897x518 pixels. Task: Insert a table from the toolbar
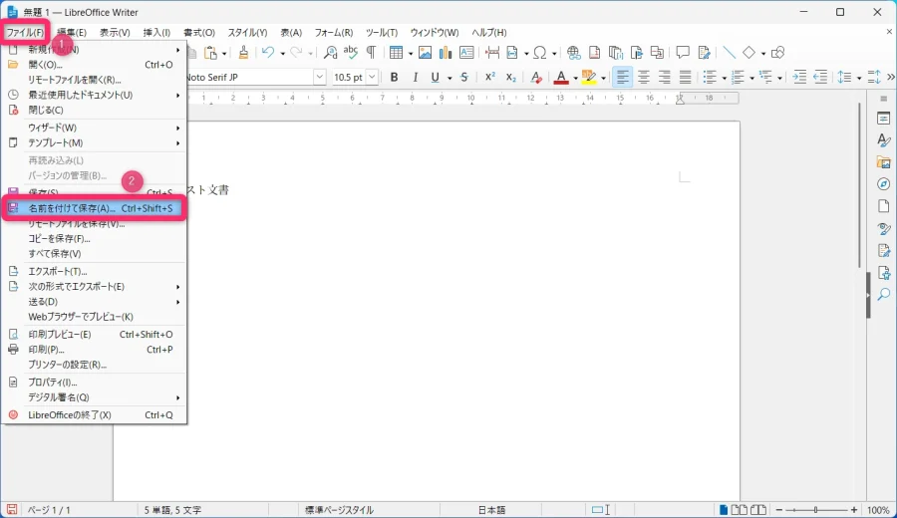tap(396, 53)
